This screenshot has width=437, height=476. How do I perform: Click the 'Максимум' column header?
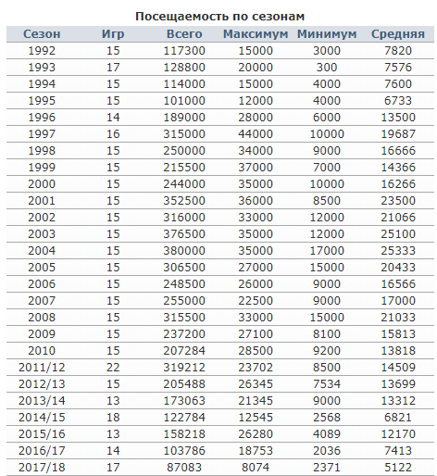256,34
